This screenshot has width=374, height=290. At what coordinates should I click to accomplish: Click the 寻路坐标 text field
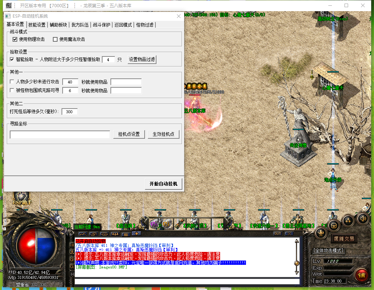60,134
